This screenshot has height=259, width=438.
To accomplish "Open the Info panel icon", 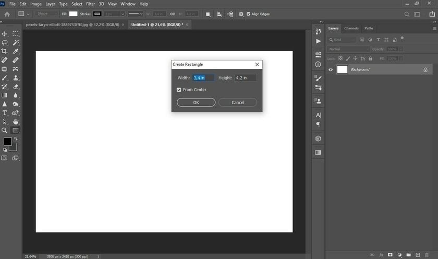I will [318, 65].
